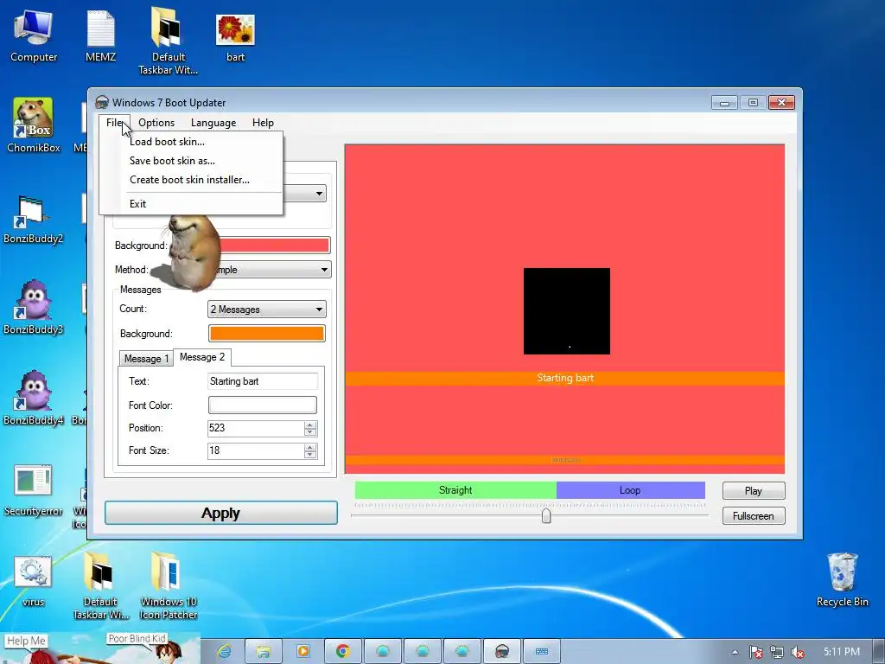This screenshot has width=885, height=664.
Task: Select the bart image icon on desktop
Action: 235,37
